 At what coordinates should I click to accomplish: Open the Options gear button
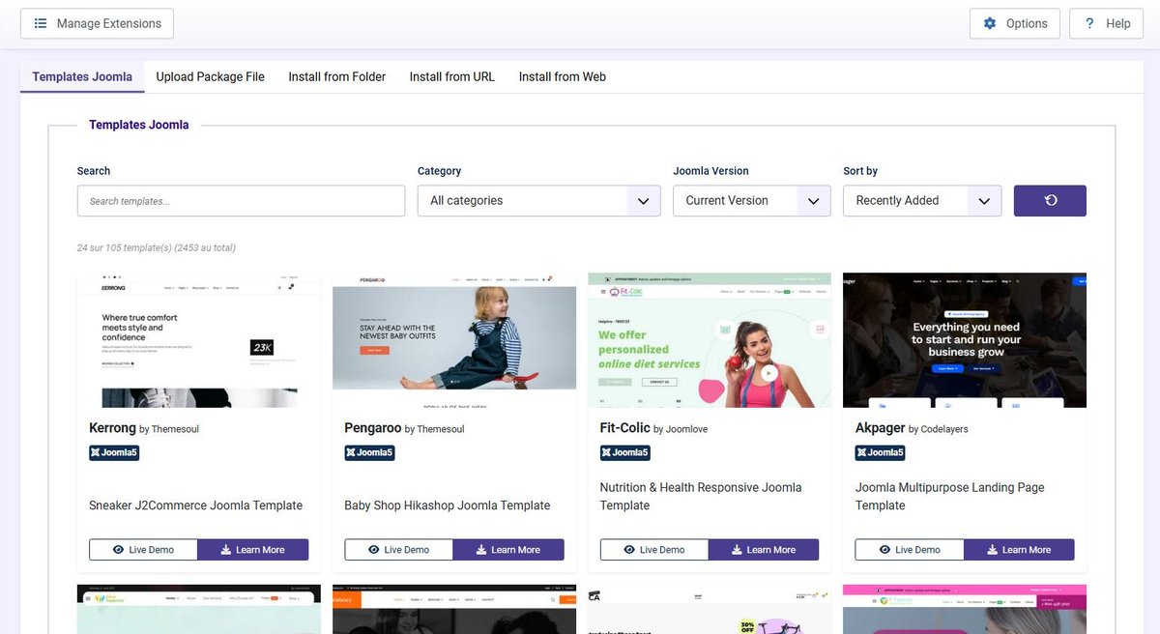pyautogui.click(x=1015, y=23)
